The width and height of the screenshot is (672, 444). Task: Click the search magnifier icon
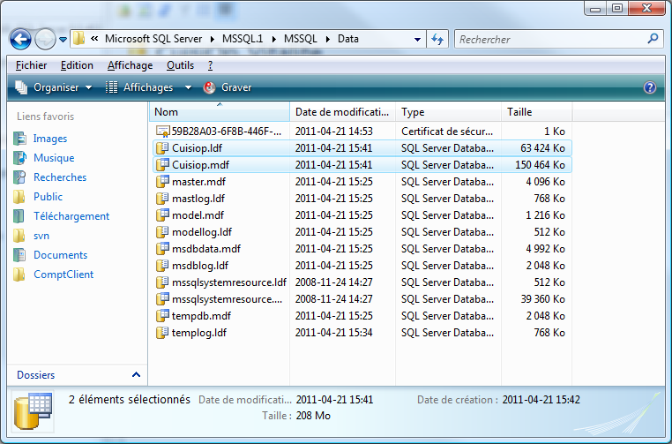point(653,40)
